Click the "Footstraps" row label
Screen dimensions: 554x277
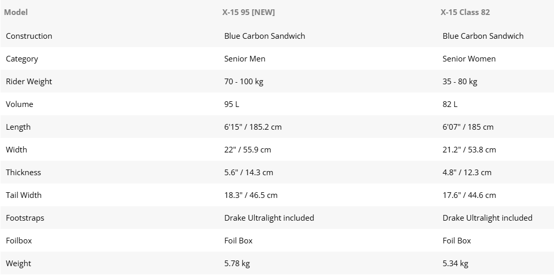click(x=25, y=218)
